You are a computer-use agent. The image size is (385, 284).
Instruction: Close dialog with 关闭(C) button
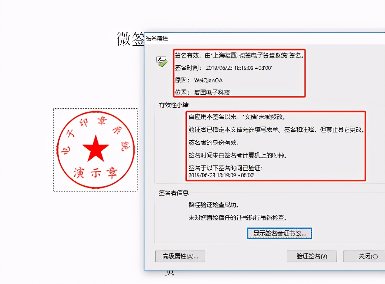[364, 256]
